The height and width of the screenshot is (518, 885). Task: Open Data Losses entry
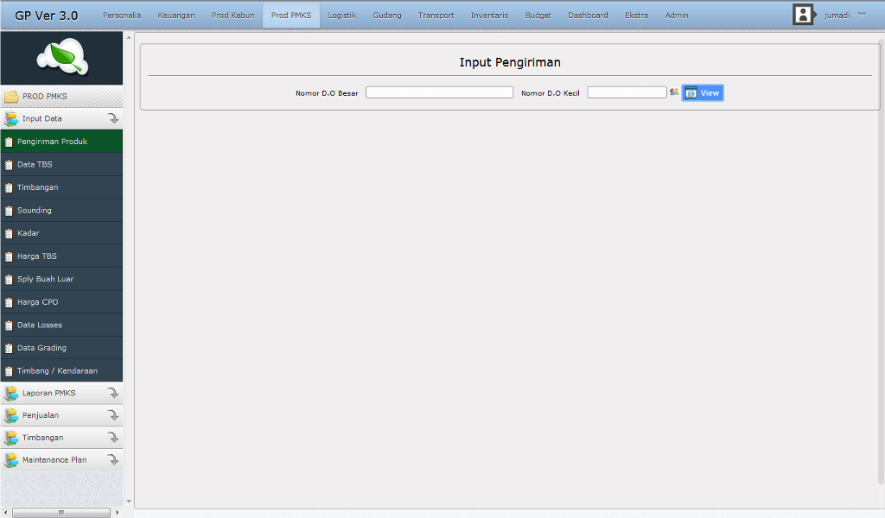(x=61, y=325)
